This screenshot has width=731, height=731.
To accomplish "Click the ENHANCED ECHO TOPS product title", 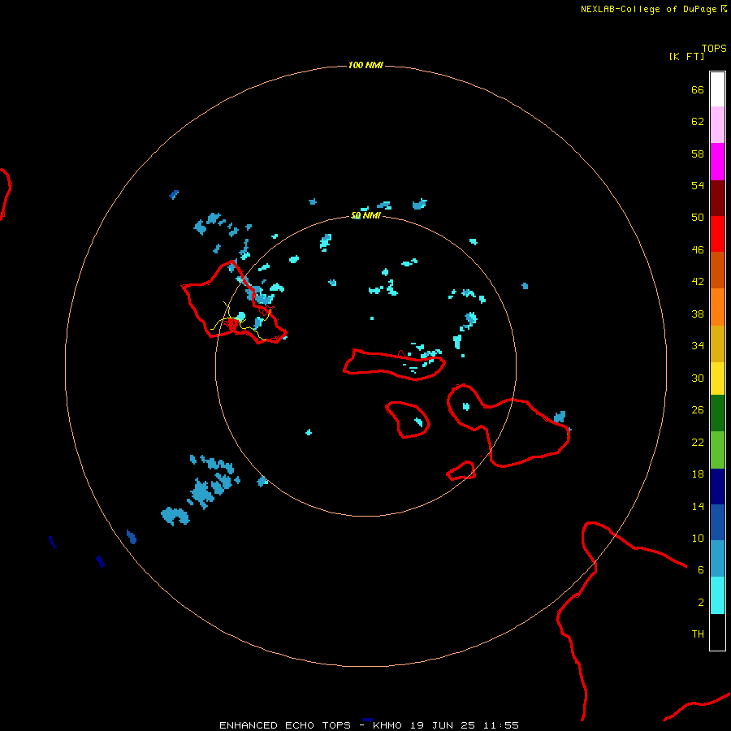I will click(x=285, y=725).
